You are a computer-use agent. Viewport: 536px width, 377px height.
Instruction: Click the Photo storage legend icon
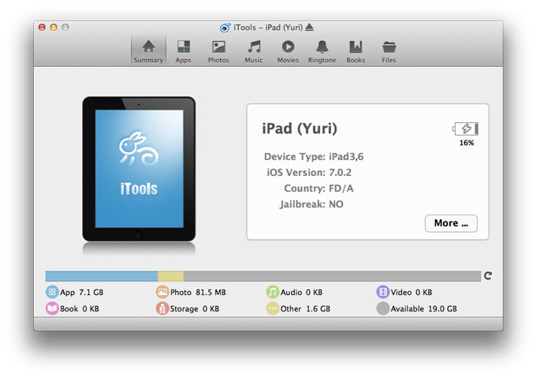pyautogui.click(x=162, y=292)
